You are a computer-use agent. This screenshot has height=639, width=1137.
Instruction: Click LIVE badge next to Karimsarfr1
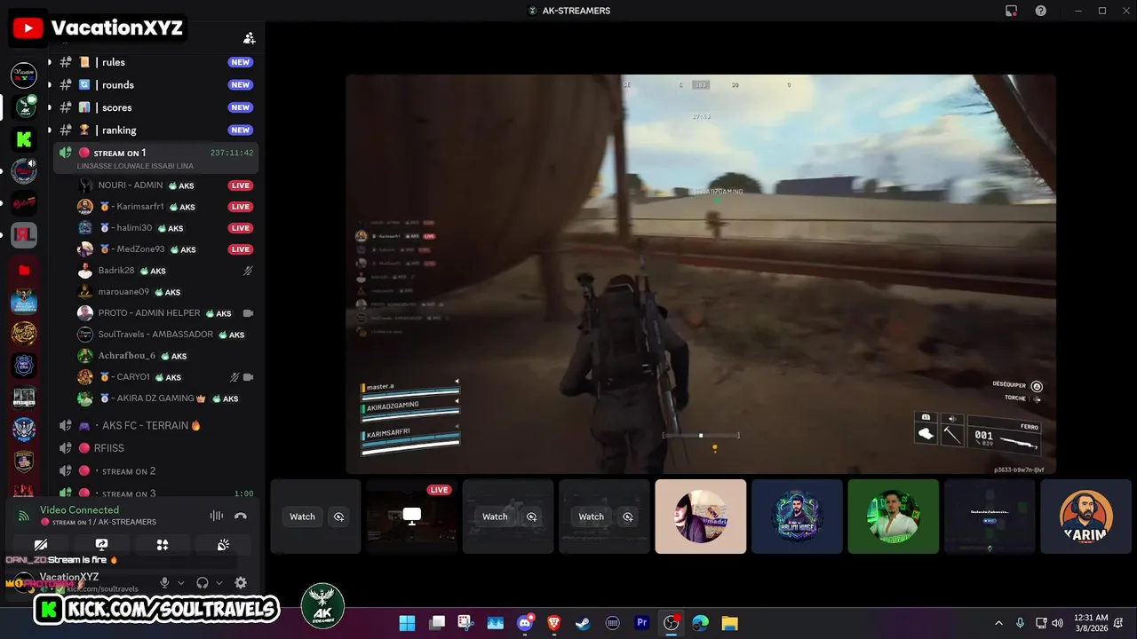[x=241, y=207]
